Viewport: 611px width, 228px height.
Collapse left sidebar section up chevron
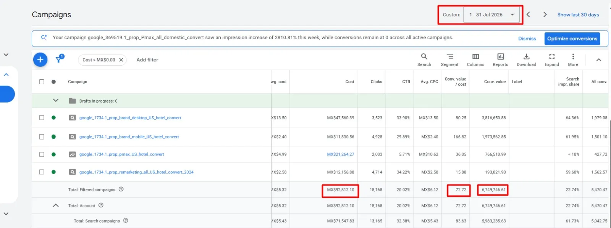tap(6, 75)
